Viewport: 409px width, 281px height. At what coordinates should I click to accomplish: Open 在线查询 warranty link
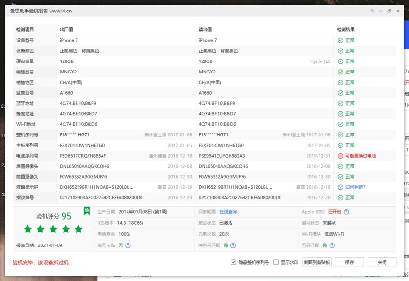point(228,212)
